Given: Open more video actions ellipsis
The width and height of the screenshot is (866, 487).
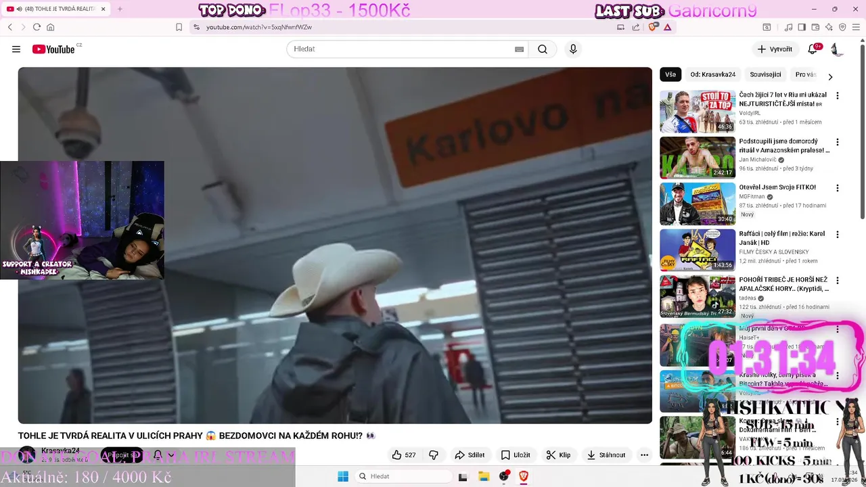Looking at the screenshot, I should (644, 455).
